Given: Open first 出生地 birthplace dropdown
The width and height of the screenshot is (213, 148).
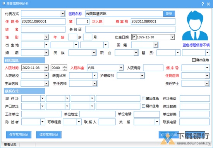Looking at the screenshot, I should (x=46, y=45).
